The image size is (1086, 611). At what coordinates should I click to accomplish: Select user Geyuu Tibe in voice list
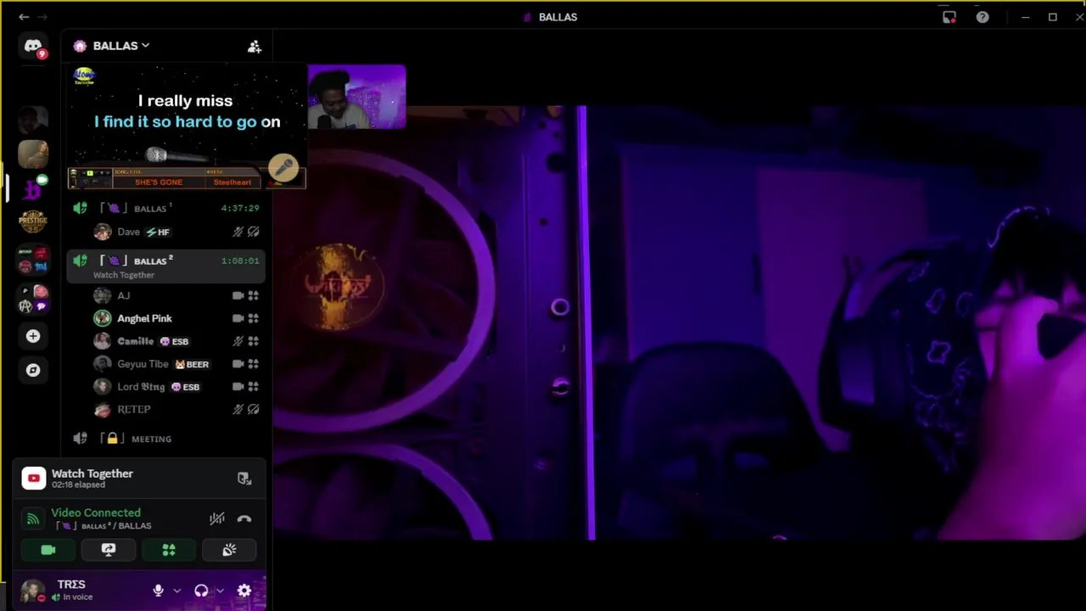[176, 364]
